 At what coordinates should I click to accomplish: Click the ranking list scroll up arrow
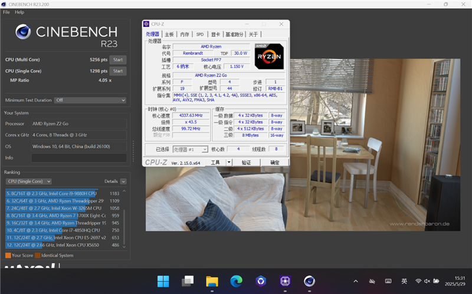pos(124,191)
